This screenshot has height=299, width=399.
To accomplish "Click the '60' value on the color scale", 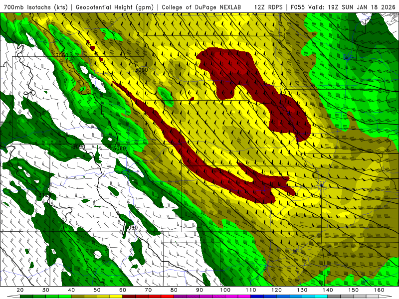I will click(x=123, y=290).
